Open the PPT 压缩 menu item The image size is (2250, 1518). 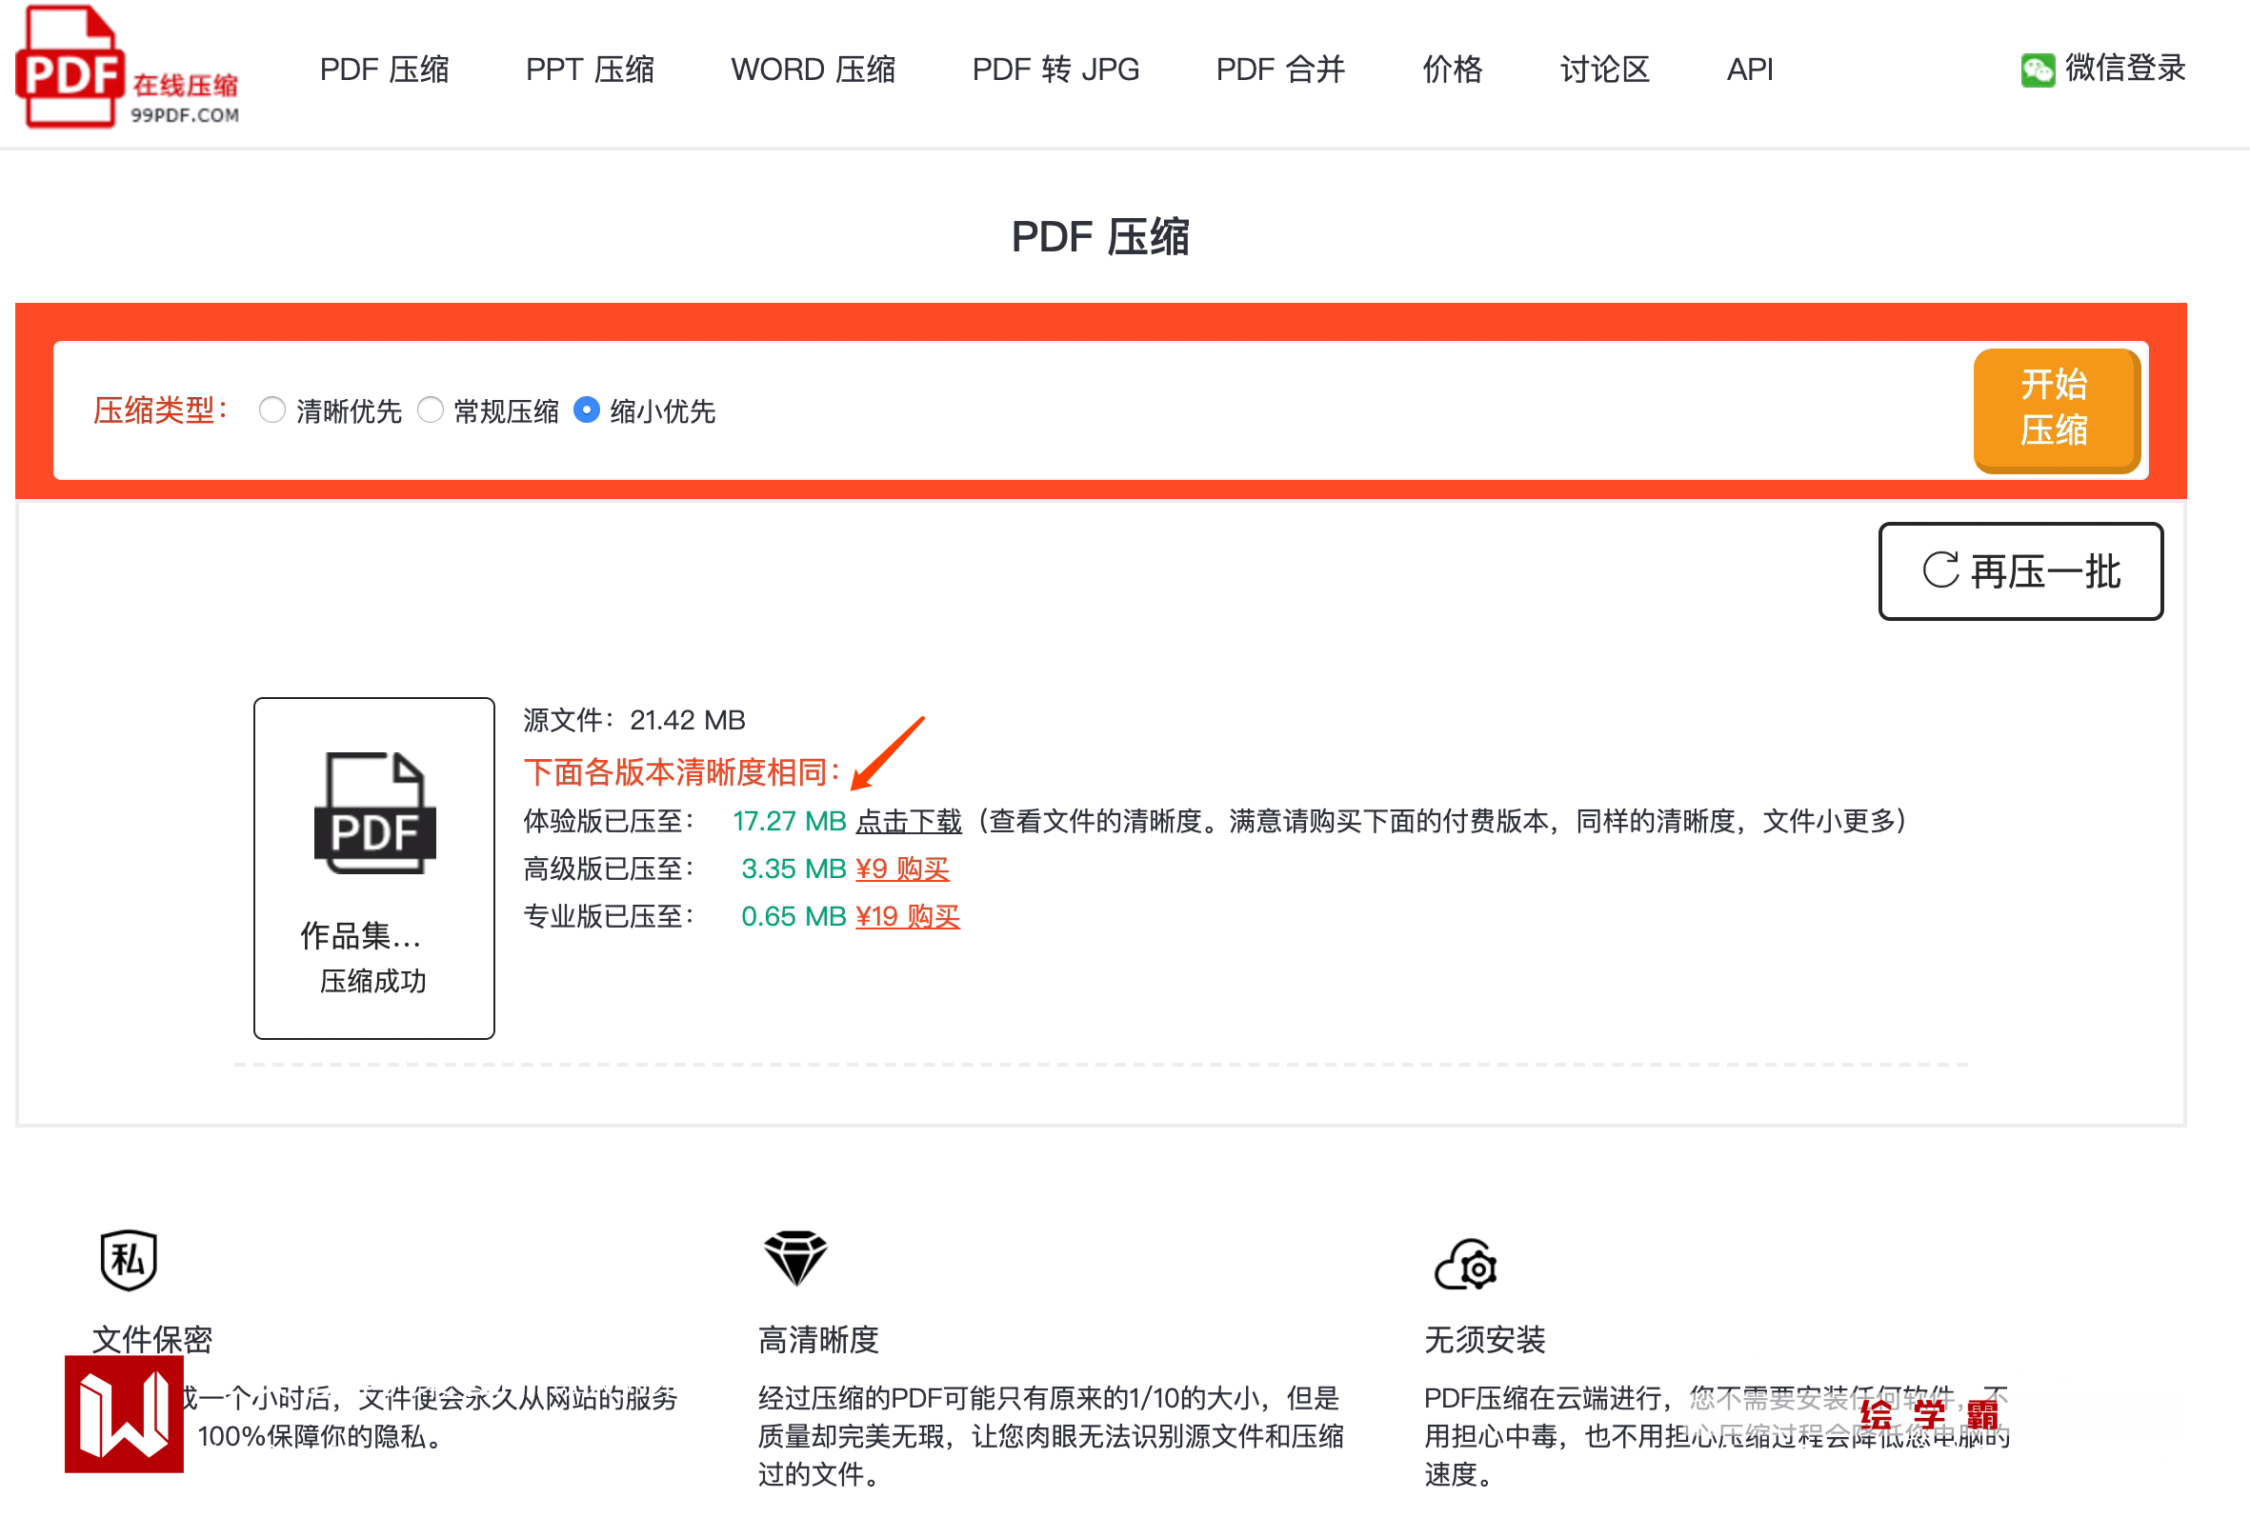[x=590, y=70]
